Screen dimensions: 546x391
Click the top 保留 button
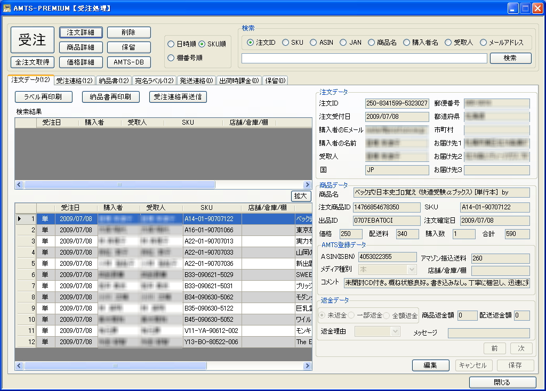click(129, 47)
